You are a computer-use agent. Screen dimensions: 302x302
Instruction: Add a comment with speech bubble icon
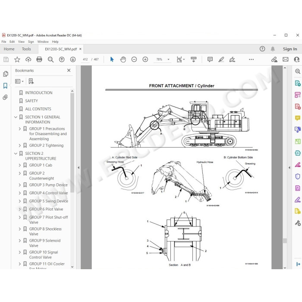point(210,60)
